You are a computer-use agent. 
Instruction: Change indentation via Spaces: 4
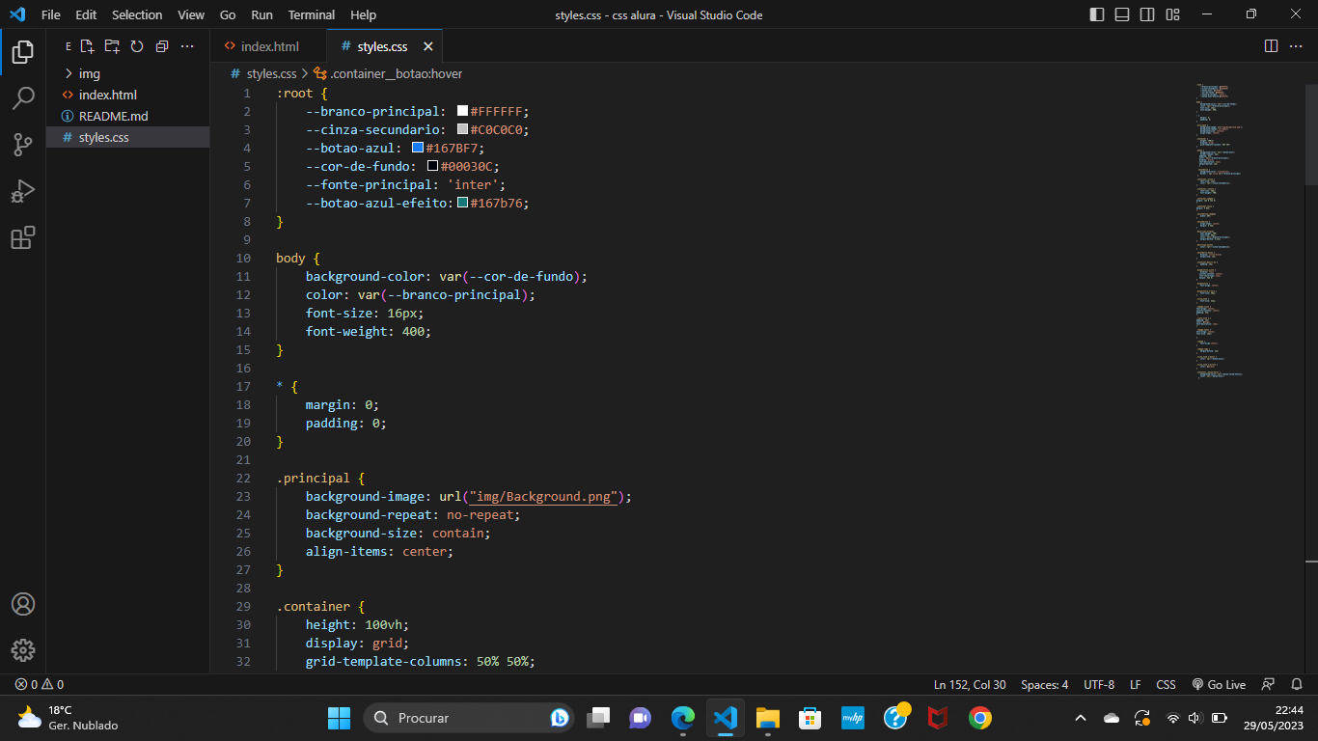[1044, 685]
